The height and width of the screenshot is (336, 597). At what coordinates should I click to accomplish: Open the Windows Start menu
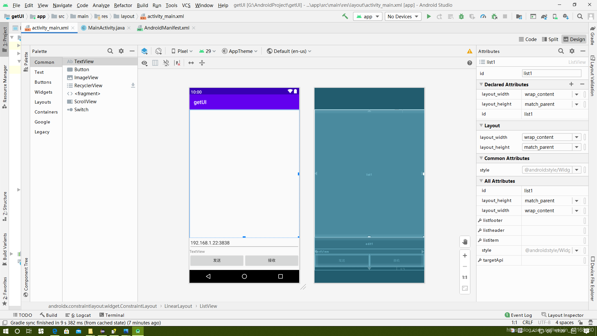click(6, 331)
